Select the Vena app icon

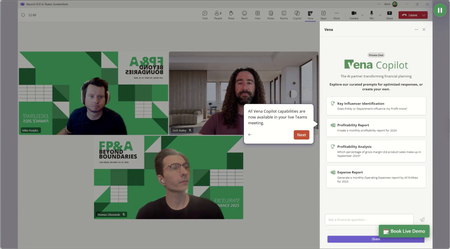coord(310,15)
